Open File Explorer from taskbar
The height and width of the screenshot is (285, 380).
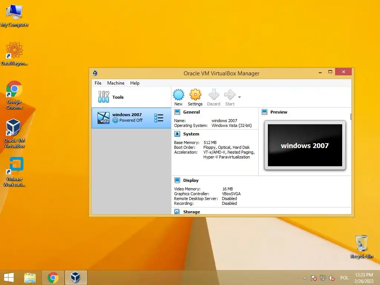pyautogui.click(x=30, y=278)
